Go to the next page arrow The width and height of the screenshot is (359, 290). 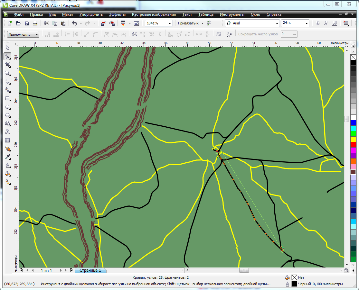(x=61, y=270)
